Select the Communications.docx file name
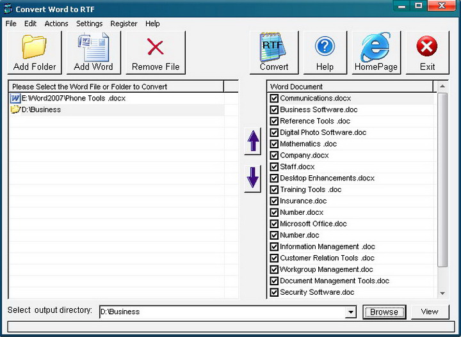 pyautogui.click(x=316, y=98)
